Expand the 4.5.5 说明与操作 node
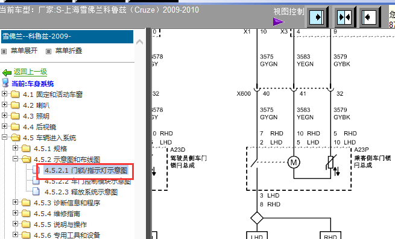 coord(15,223)
